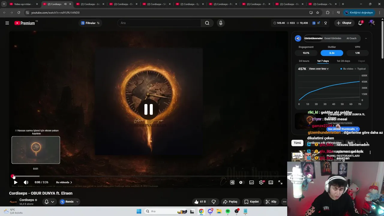Image resolution: width=384 pixels, height=216 pixels.
Task: Click Remix button
Action: pos(67,202)
